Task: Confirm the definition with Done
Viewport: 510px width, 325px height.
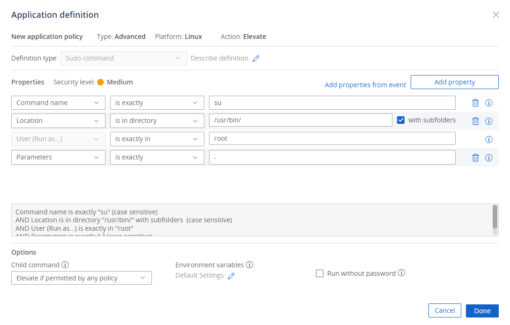Action: 482,310
